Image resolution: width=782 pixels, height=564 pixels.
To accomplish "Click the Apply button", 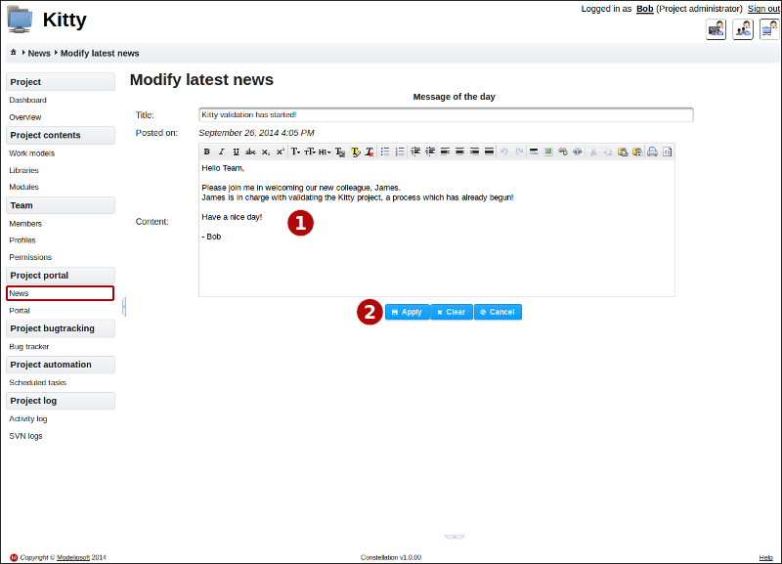I will click(407, 312).
